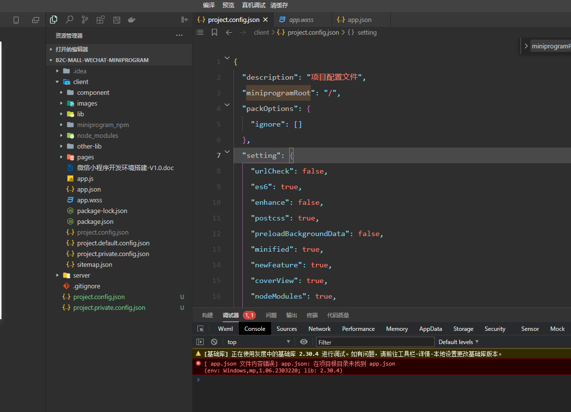Click the Docker whale icon
This screenshot has width=571, height=412.
[131, 20]
